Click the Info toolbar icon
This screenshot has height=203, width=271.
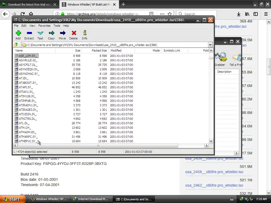84,35
